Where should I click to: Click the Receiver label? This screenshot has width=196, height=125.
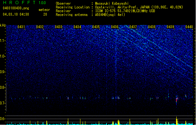click(x=63, y=11)
